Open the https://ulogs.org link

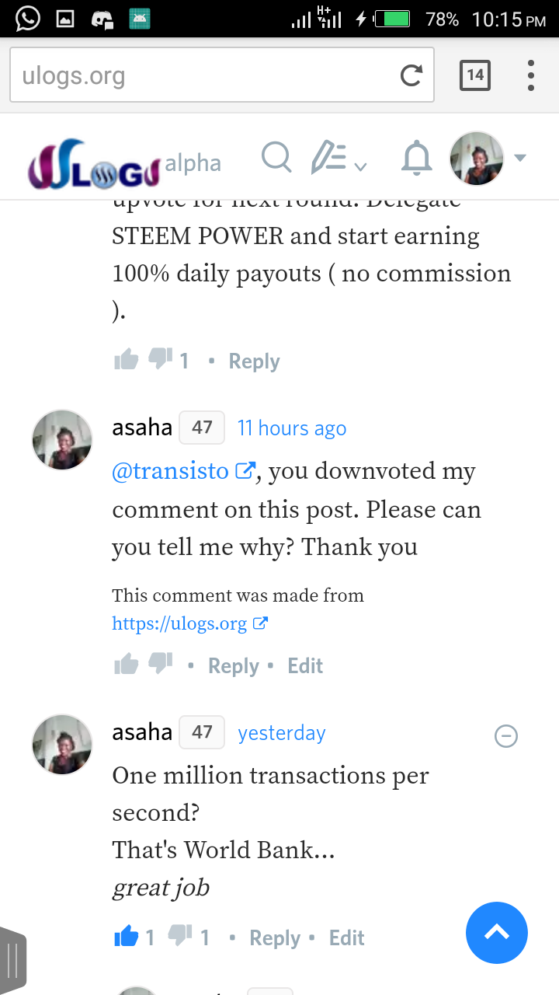(x=179, y=623)
